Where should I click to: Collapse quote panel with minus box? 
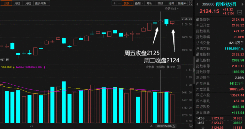click(239, 12)
